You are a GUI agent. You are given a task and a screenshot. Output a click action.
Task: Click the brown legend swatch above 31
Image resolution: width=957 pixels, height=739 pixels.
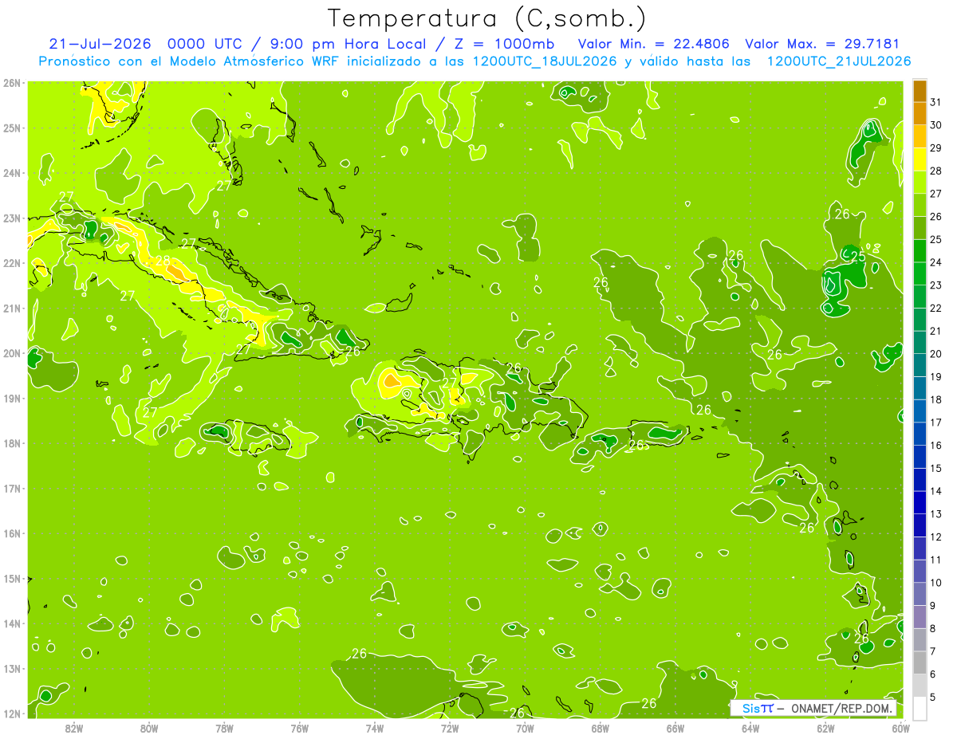click(x=919, y=91)
